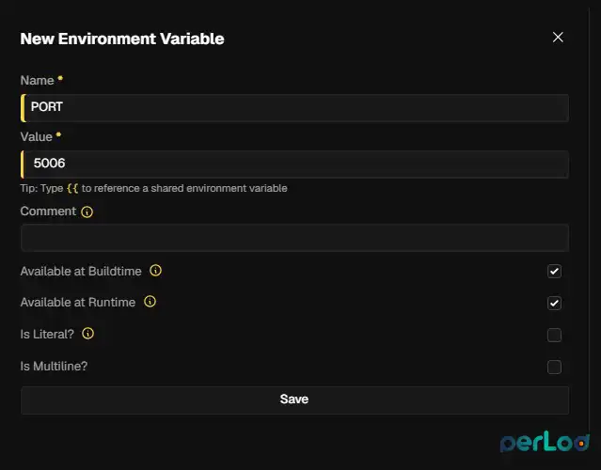
Task: Click the 'Available at Buildtime' label
Action: click(81, 272)
